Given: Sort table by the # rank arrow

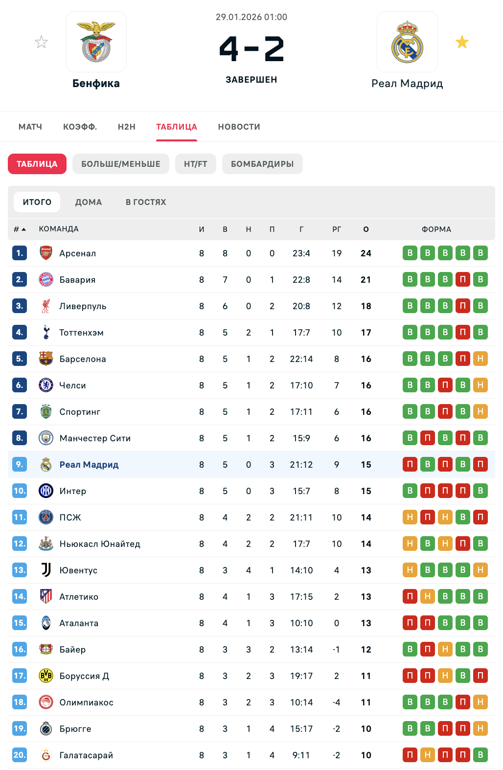Looking at the screenshot, I should coord(20,229).
